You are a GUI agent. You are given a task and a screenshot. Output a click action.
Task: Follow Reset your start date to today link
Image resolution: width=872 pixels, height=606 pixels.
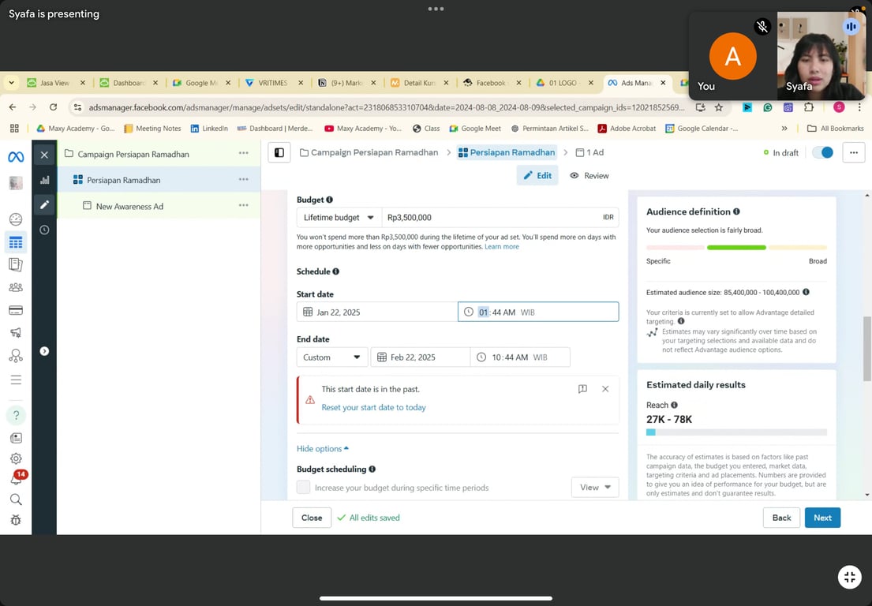tap(374, 407)
